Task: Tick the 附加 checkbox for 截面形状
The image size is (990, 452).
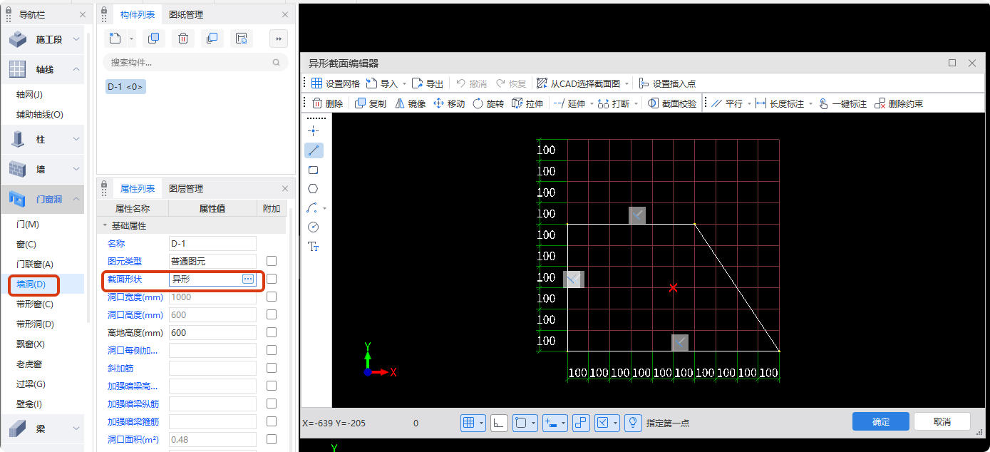Action: coord(272,279)
